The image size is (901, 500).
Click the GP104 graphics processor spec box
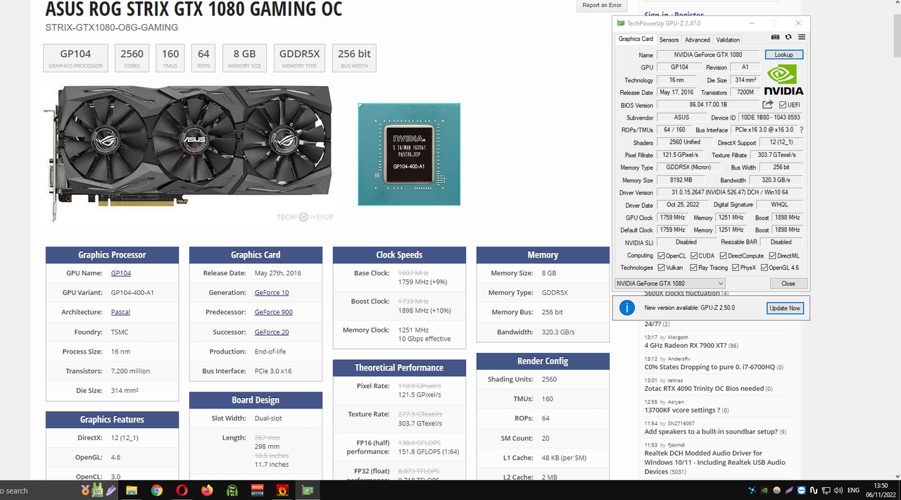point(75,58)
